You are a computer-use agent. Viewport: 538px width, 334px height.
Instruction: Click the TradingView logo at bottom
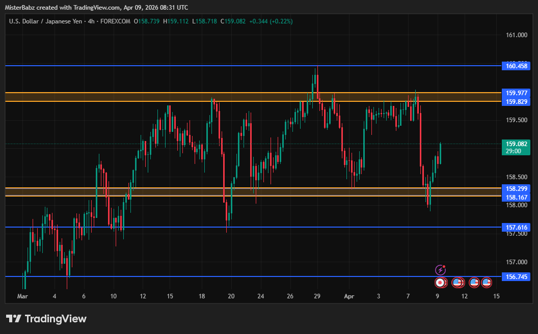point(46,319)
